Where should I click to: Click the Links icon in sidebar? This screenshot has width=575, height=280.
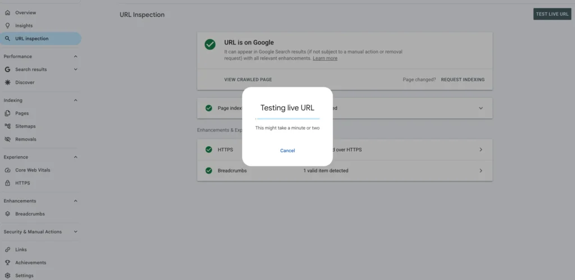[7, 250]
